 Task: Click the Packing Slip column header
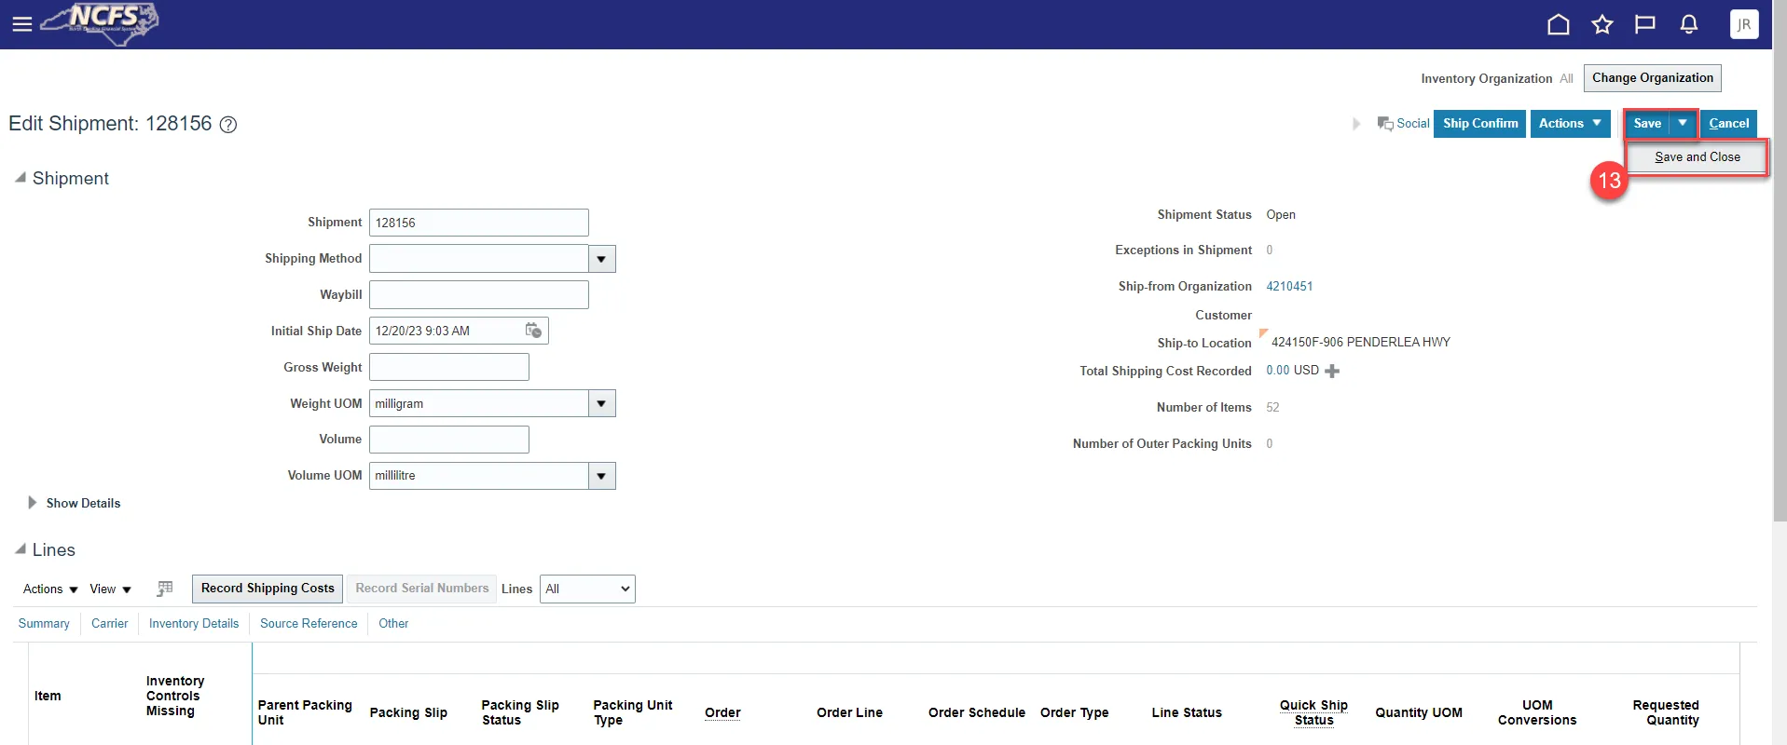[408, 713]
